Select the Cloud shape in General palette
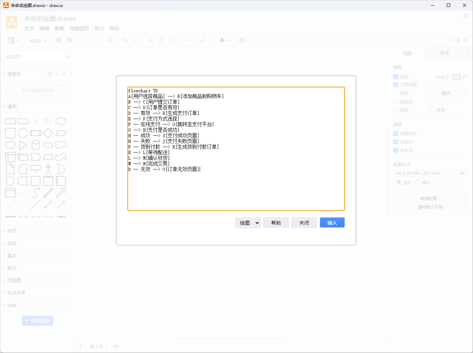Screen dimensions: 473x353 coord(48,145)
